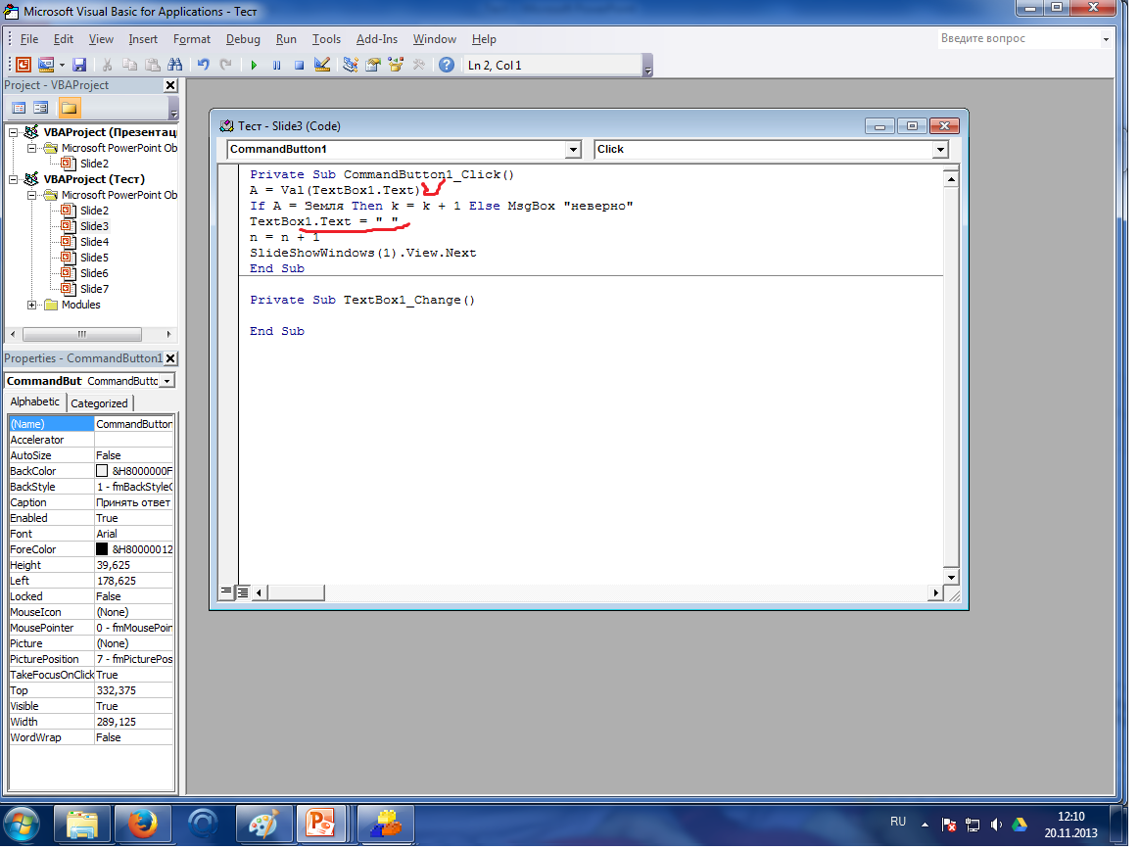Switch to the Categorized tab
The image size is (1140, 850).
coord(99,403)
